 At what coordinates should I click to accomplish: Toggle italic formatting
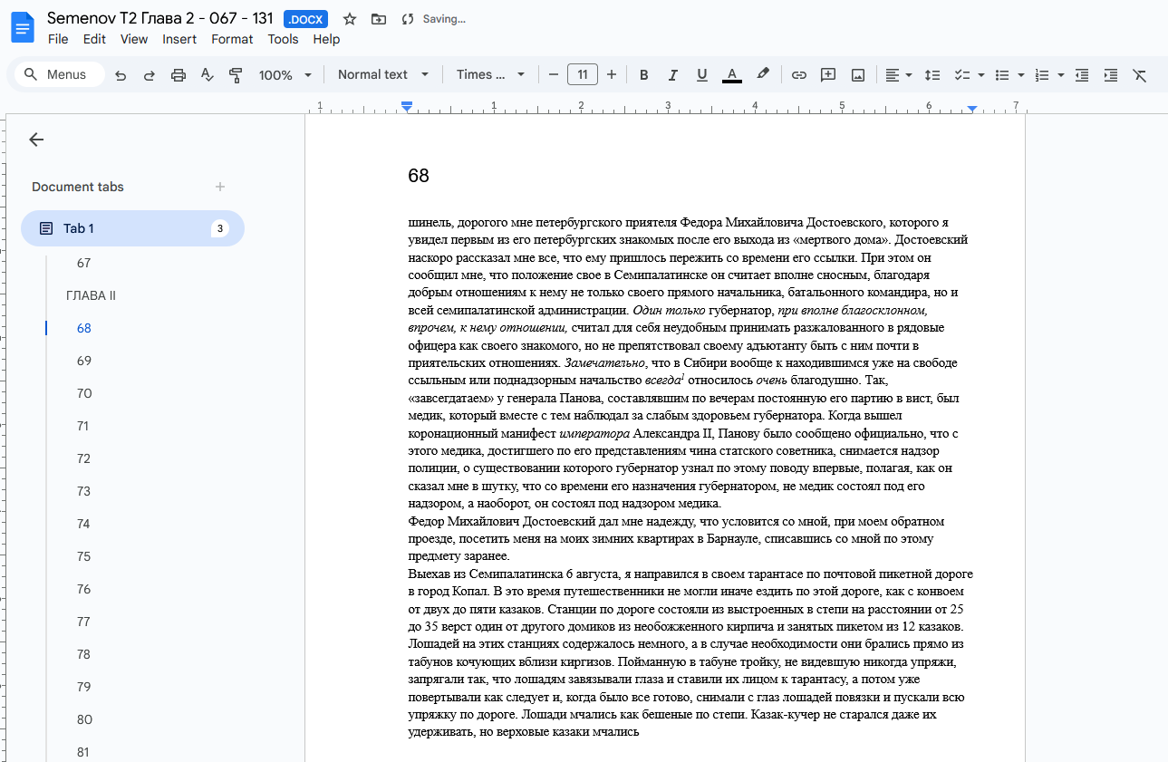[672, 74]
